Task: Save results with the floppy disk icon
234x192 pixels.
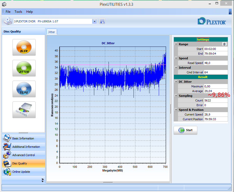Action: [102, 21]
